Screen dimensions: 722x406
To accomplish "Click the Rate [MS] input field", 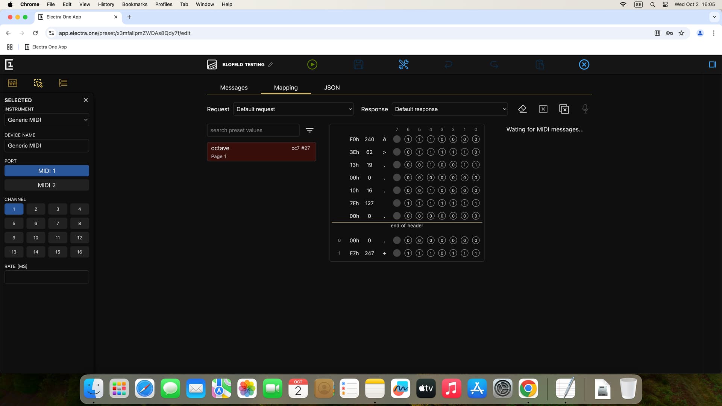I will pyautogui.click(x=47, y=277).
